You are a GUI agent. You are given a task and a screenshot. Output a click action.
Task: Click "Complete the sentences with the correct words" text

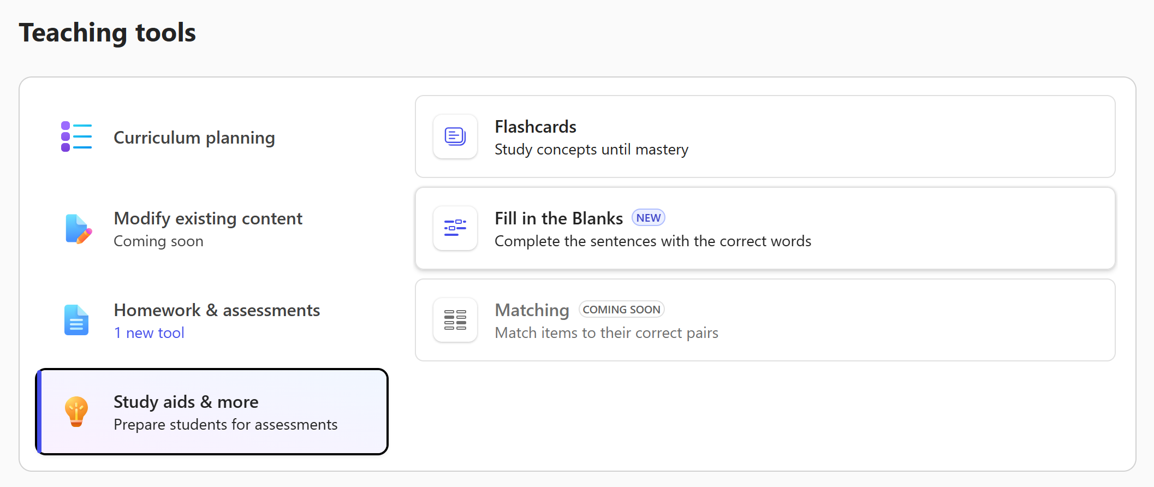coord(653,241)
